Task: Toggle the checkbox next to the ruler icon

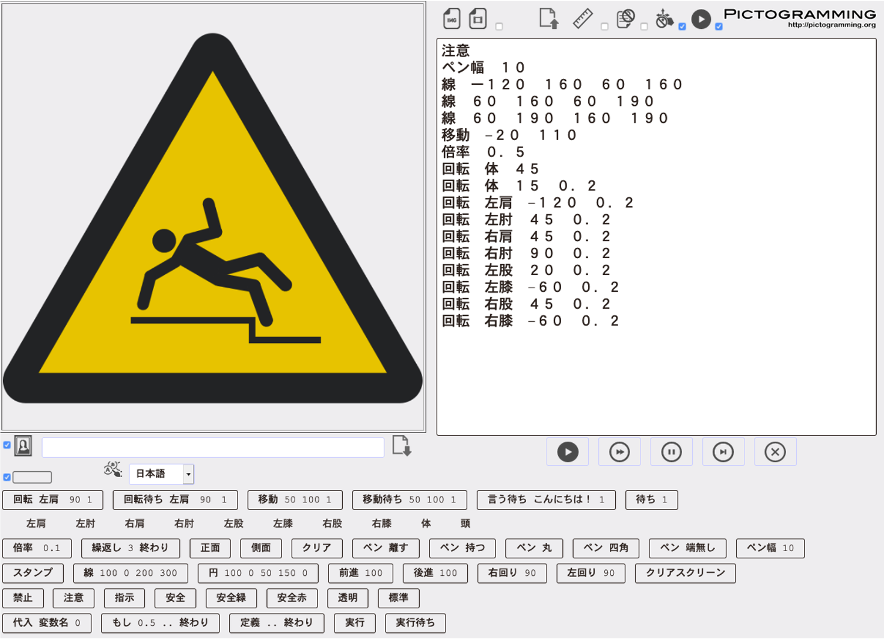Action: (604, 26)
